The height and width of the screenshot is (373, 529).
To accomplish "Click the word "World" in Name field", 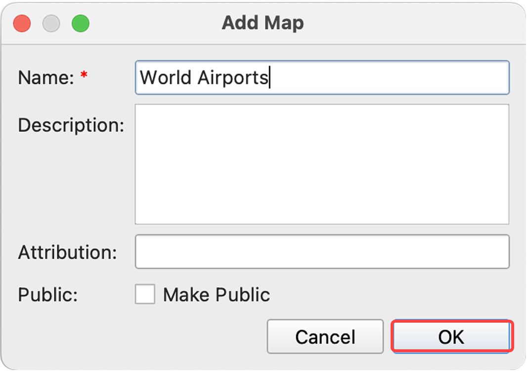I will (166, 78).
